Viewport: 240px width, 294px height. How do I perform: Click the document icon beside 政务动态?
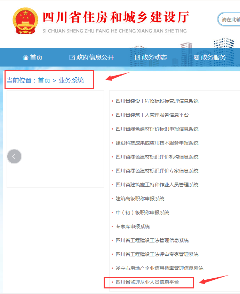(x=137, y=57)
